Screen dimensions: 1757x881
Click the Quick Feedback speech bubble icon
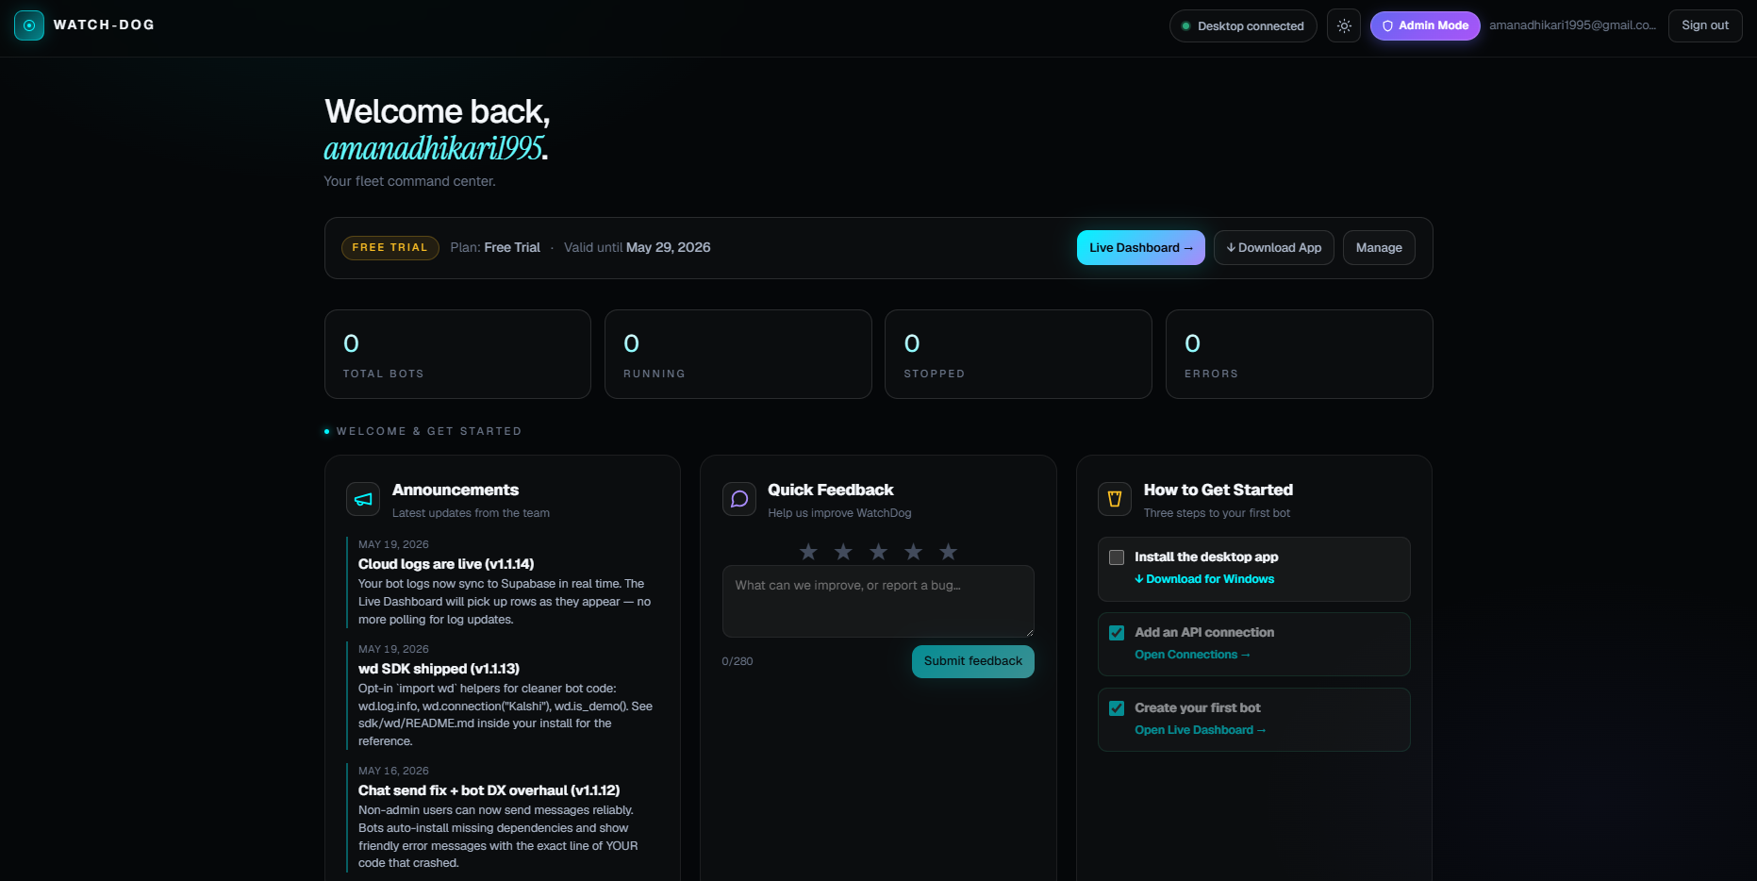pyautogui.click(x=739, y=499)
